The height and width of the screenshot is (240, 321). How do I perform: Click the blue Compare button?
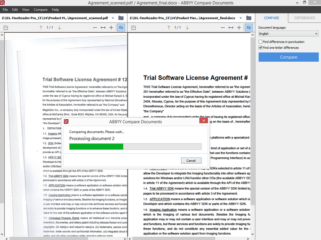pos(288,57)
